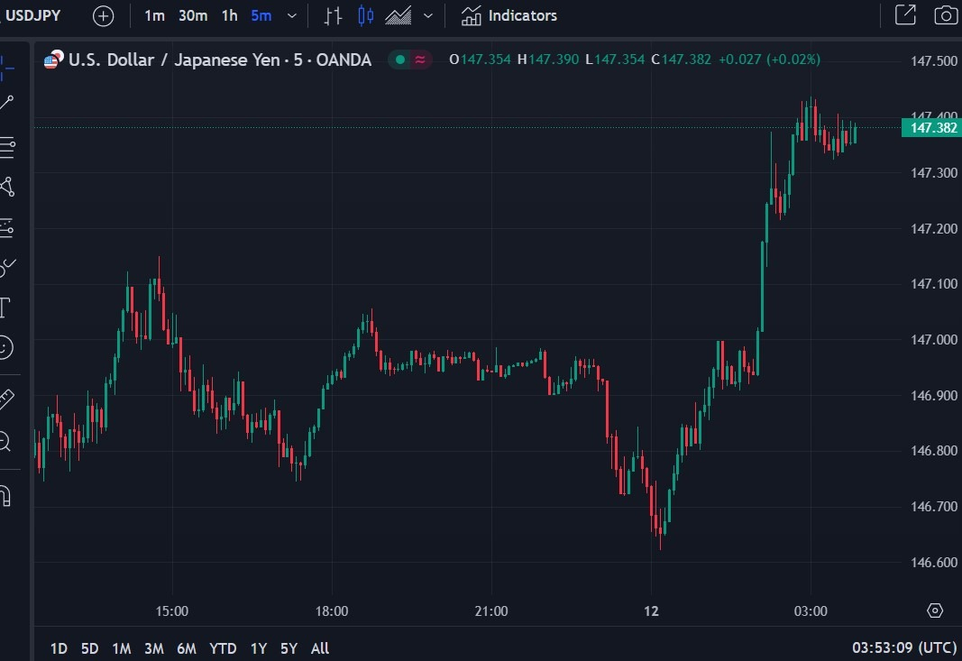Click the USDJPY symbol search field
962x661 pixels.
click(x=32, y=15)
